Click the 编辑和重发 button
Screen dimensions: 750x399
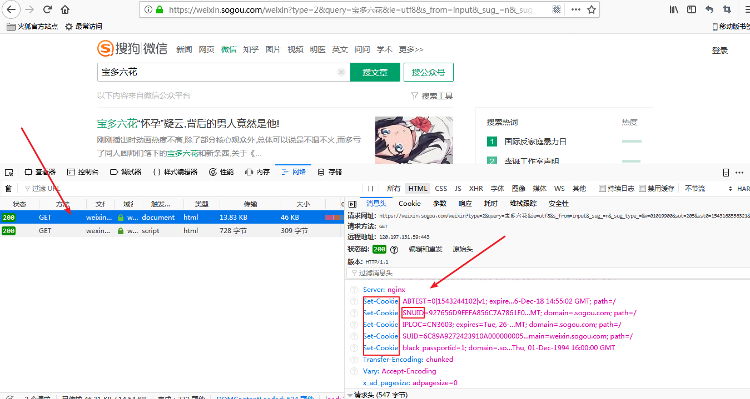coord(426,249)
